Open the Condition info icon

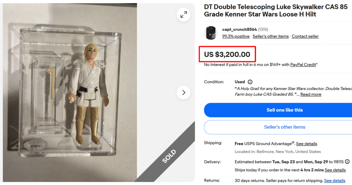coord(250,82)
